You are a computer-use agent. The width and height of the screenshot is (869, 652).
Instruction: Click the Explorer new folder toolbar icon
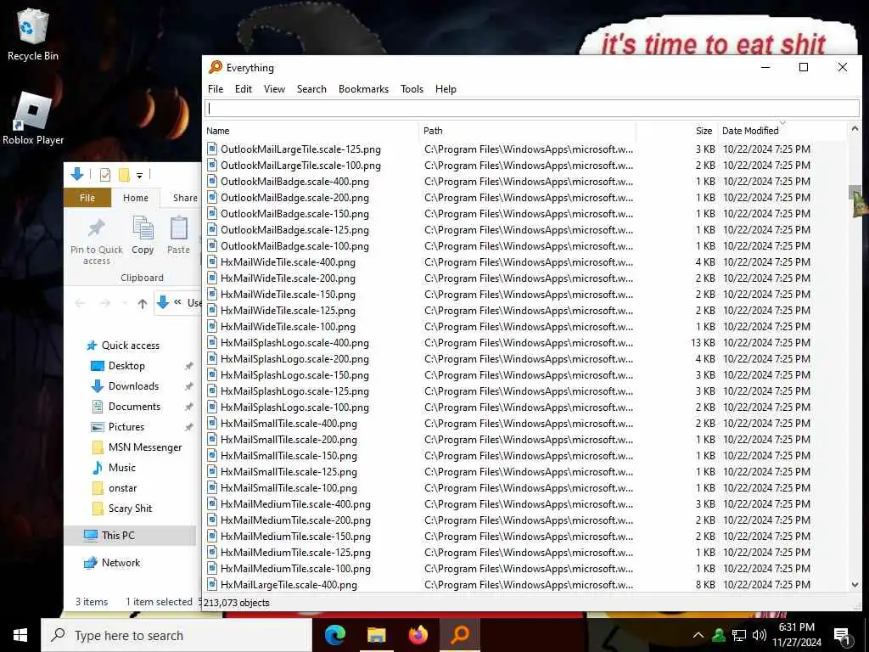[124, 175]
